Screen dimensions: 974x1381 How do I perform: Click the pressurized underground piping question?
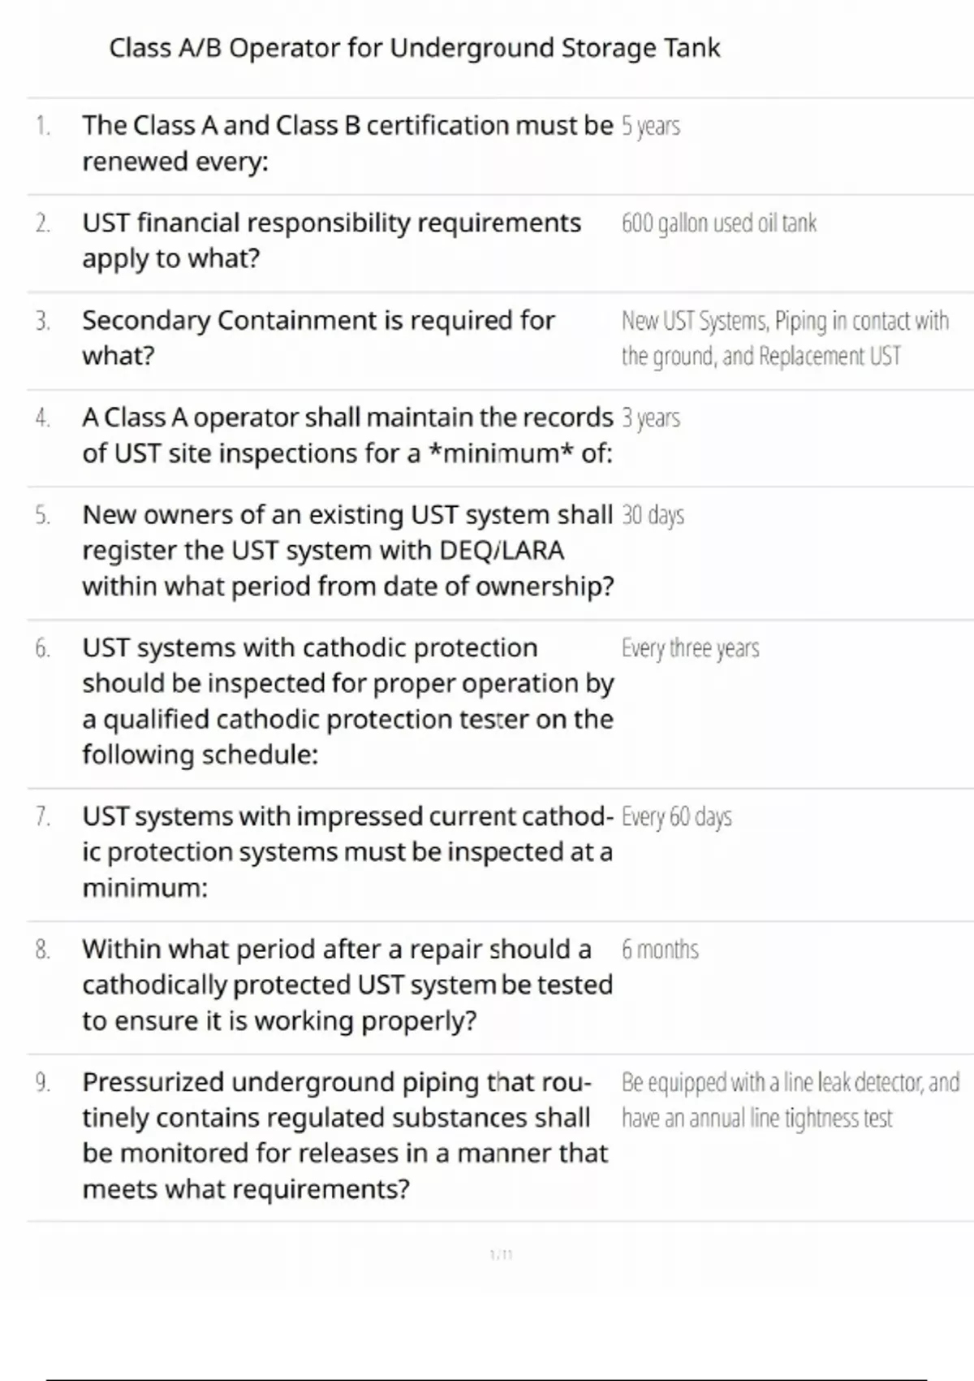[x=344, y=1136]
